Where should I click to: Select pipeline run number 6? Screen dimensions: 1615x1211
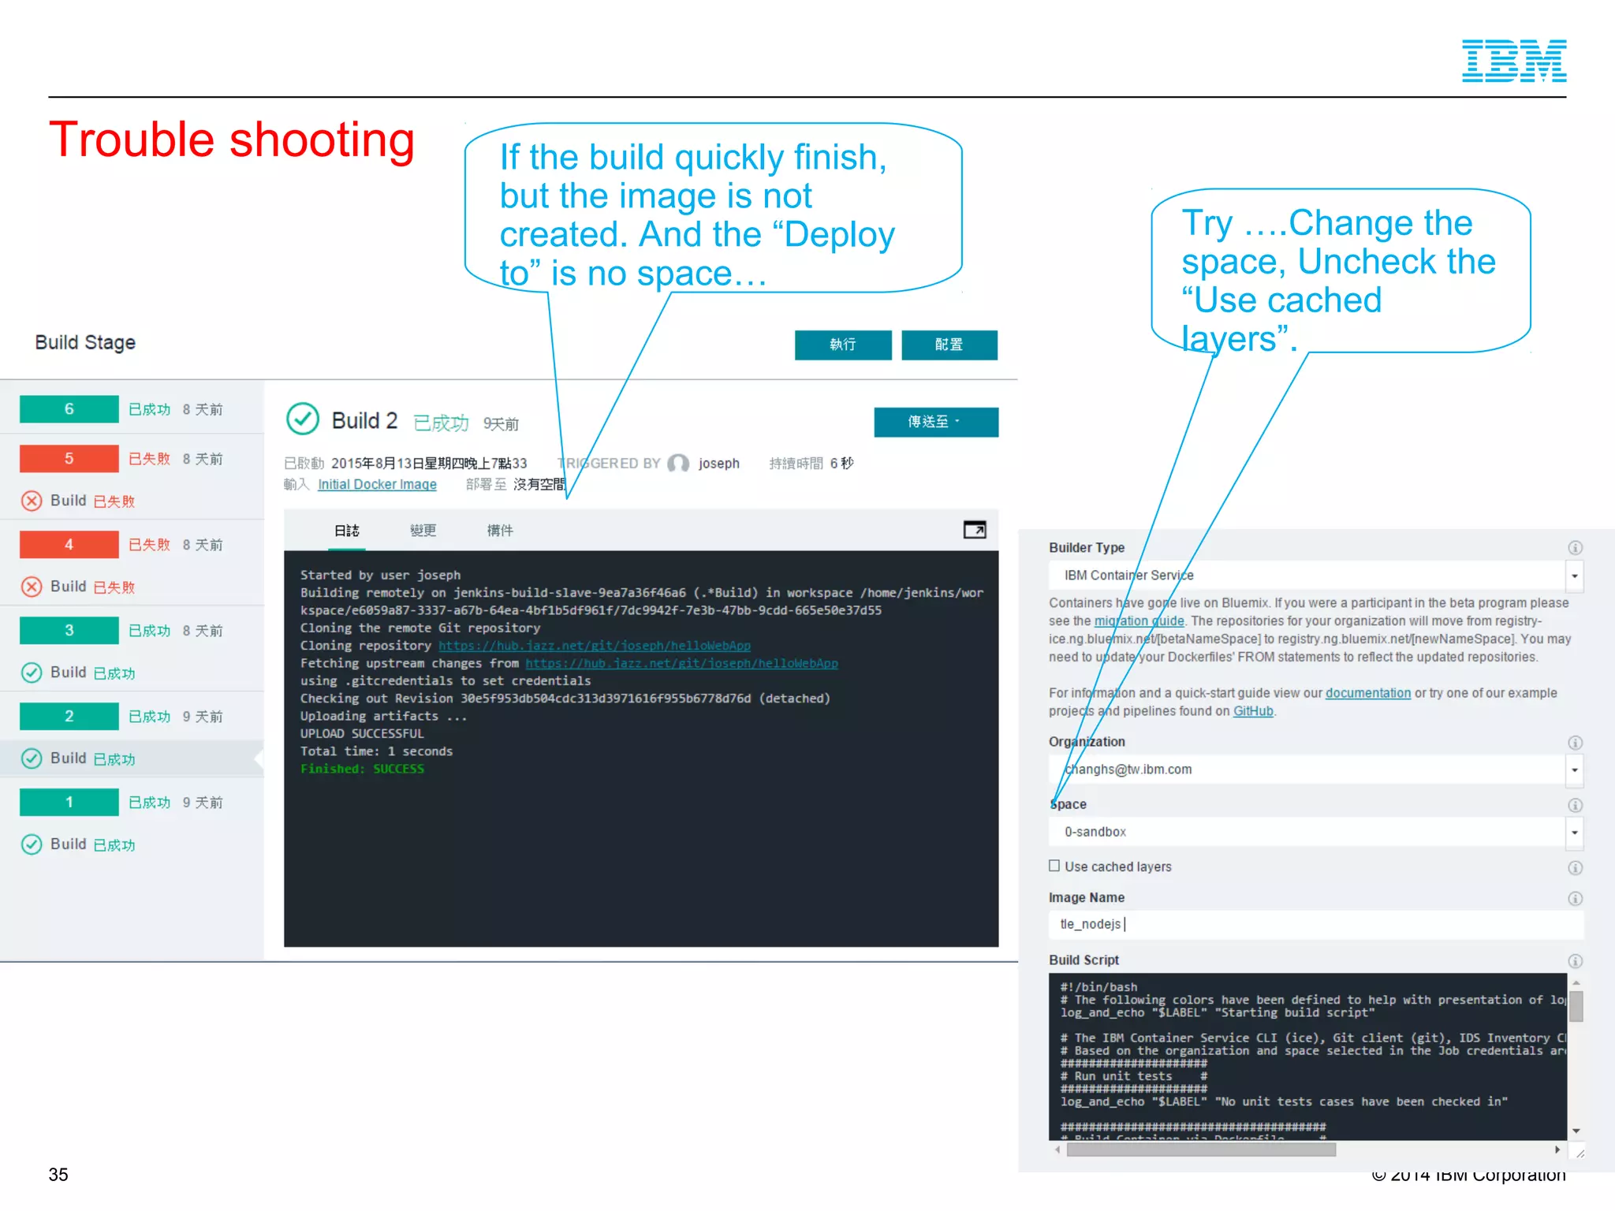click(x=69, y=409)
